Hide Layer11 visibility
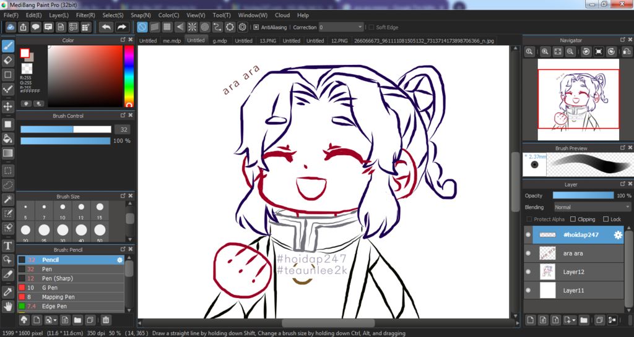This screenshot has width=634, height=337. (528, 291)
